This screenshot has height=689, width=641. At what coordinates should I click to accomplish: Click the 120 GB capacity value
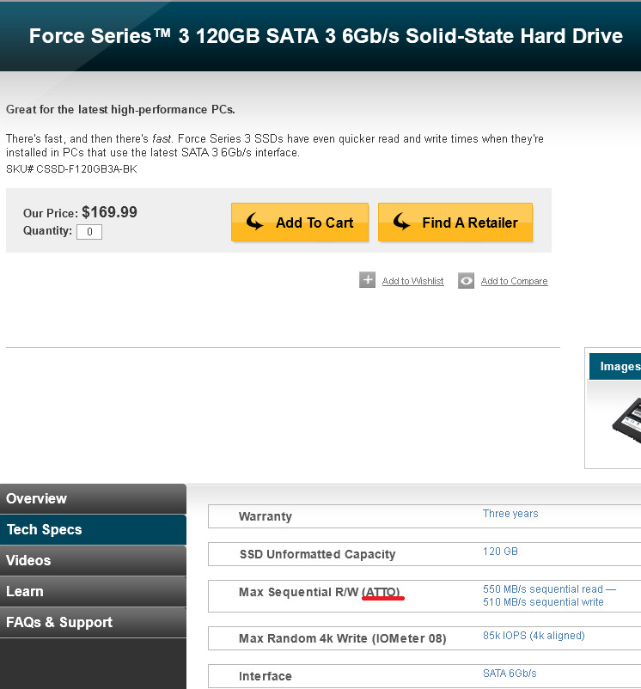500,551
